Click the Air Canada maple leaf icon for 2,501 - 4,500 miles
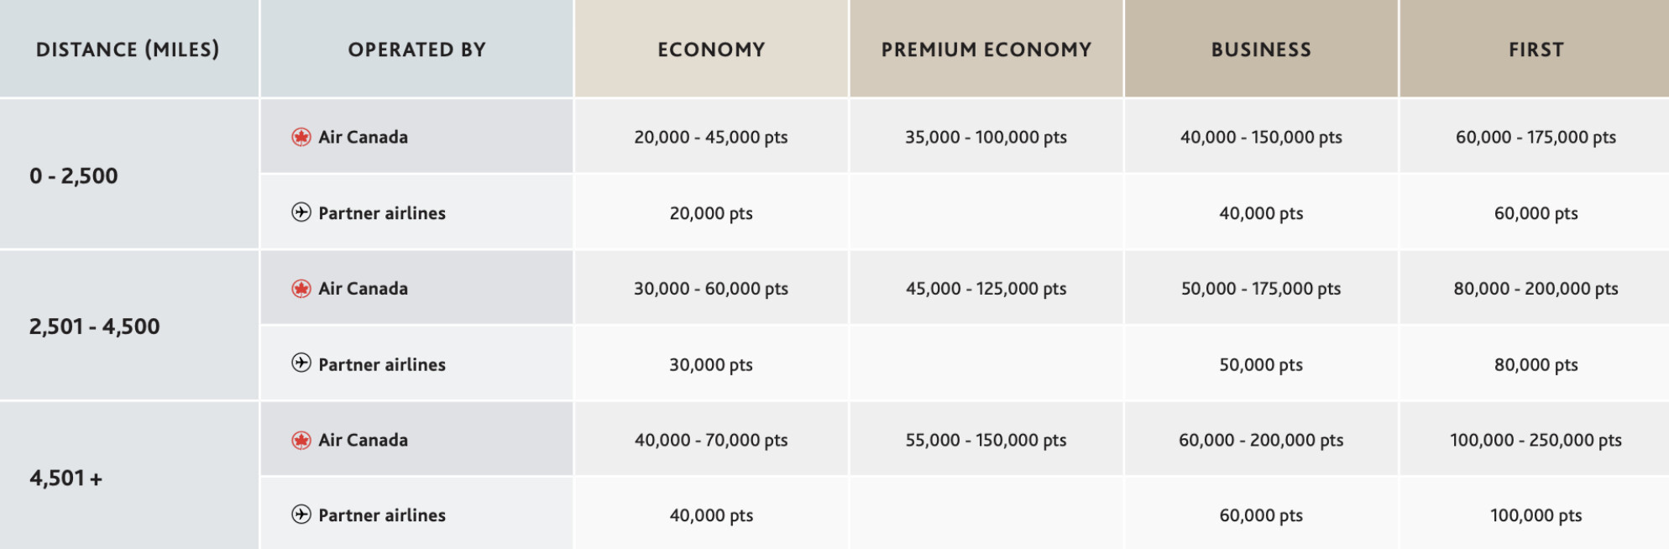 coord(301,289)
